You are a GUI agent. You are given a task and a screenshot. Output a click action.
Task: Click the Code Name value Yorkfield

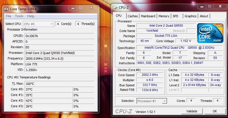click(x=152, y=31)
